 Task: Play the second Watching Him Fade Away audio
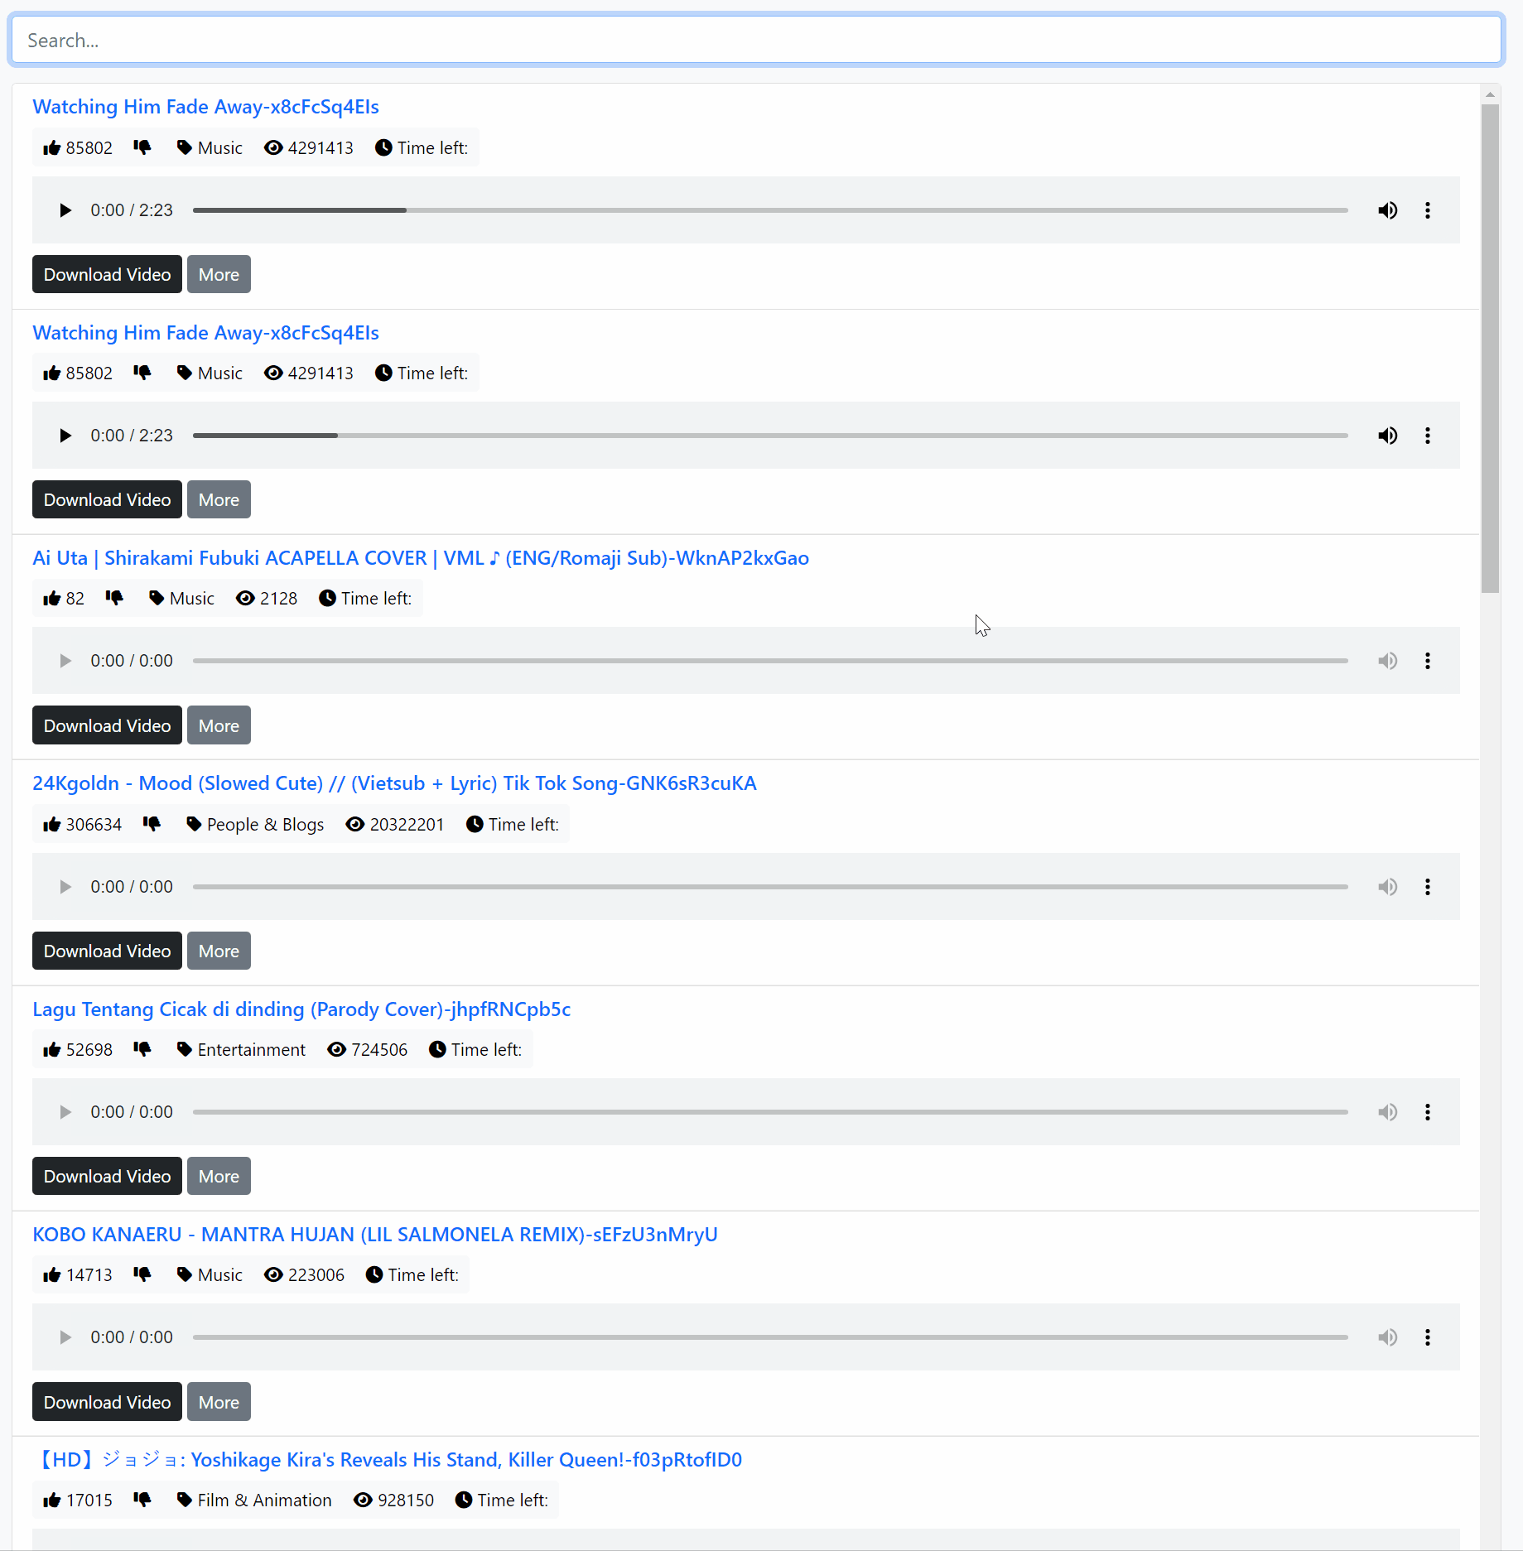tap(65, 436)
